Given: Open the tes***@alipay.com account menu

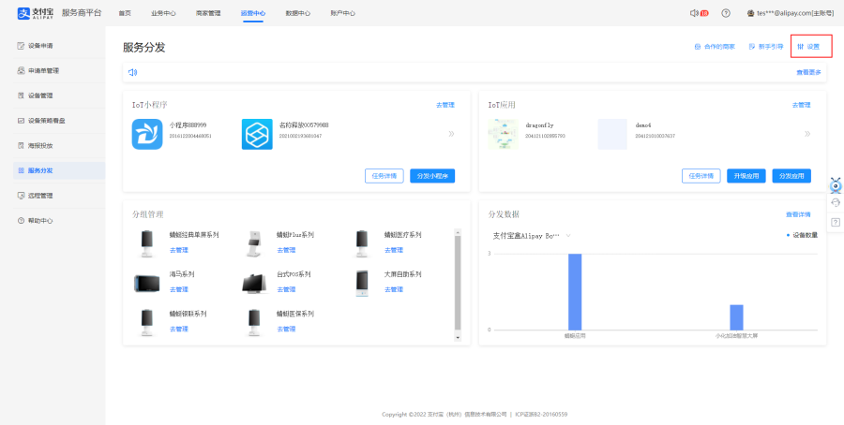Looking at the screenshot, I should (791, 13).
